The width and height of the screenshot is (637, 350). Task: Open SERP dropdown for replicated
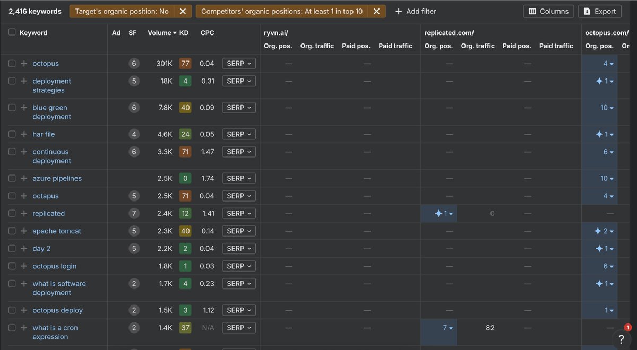pos(239,213)
